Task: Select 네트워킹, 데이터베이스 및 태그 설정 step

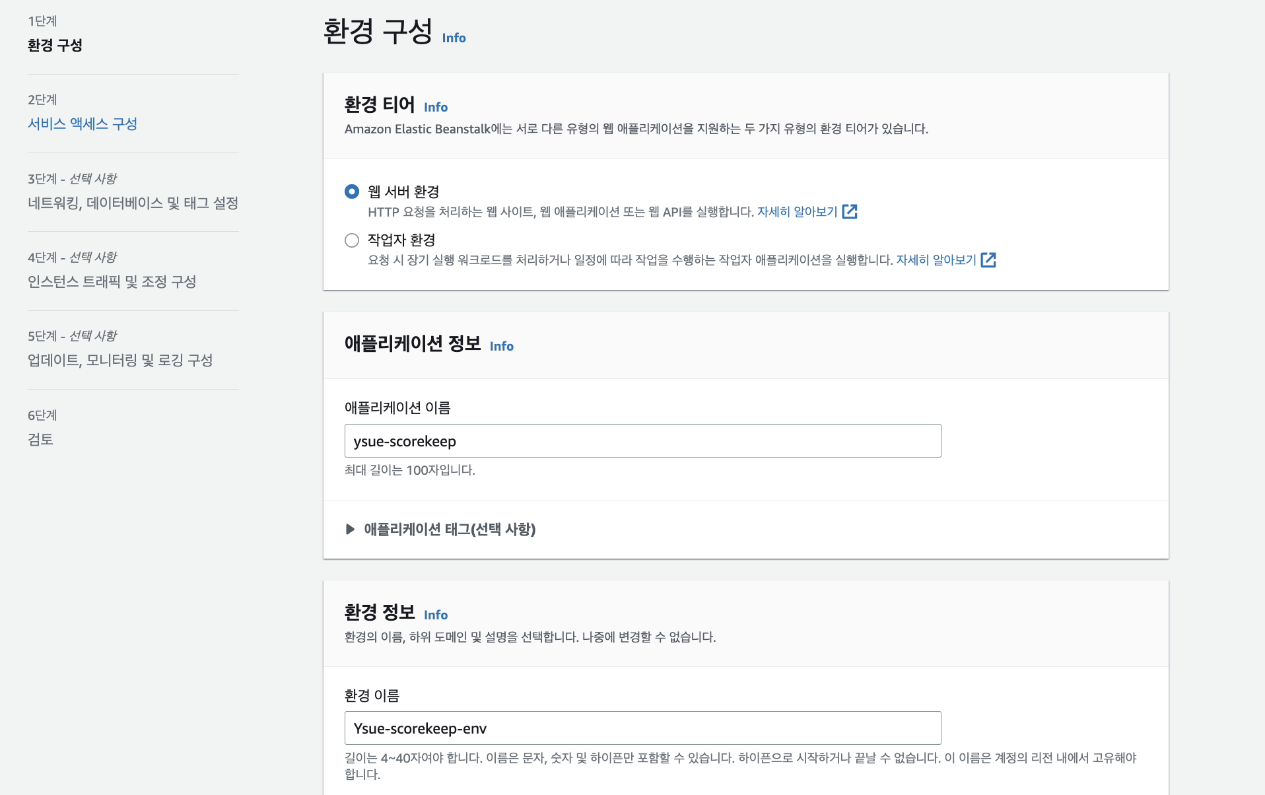Action: coord(133,203)
